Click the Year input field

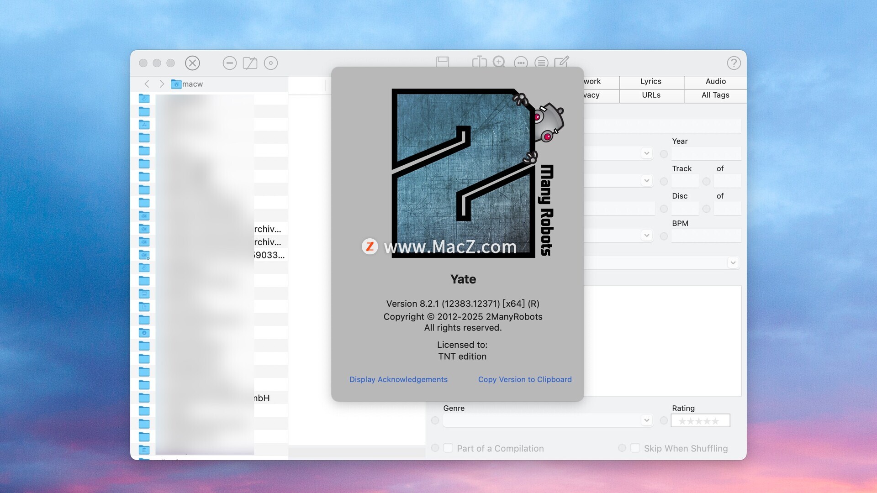[706, 154]
